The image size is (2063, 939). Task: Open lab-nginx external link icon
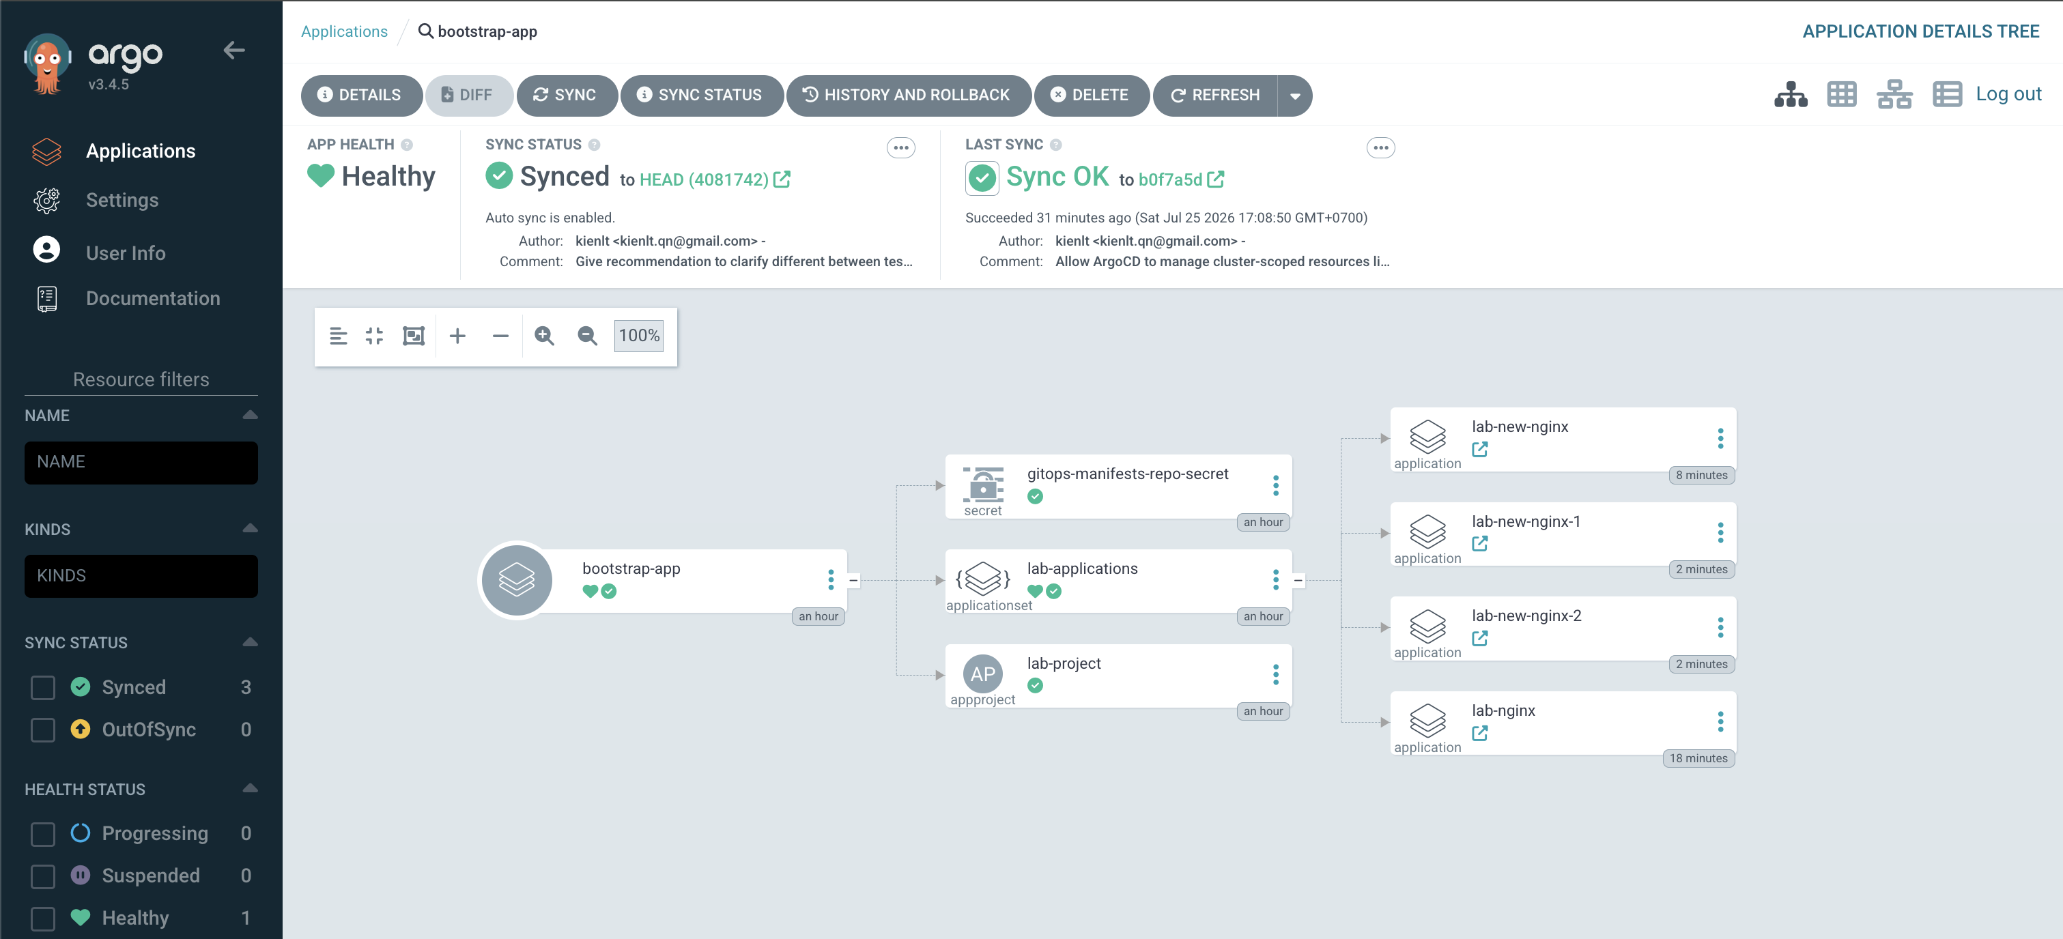click(1479, 734)
